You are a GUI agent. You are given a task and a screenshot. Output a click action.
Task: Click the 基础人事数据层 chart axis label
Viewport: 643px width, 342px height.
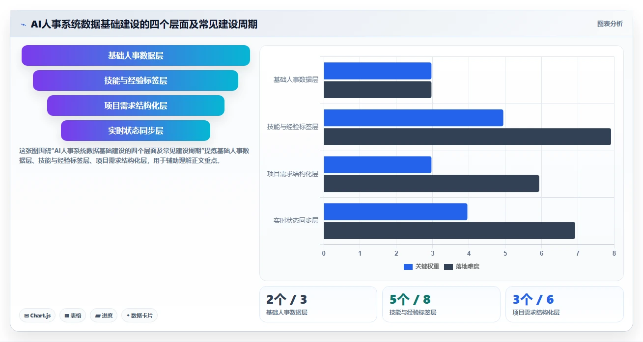tap(296, 79)
